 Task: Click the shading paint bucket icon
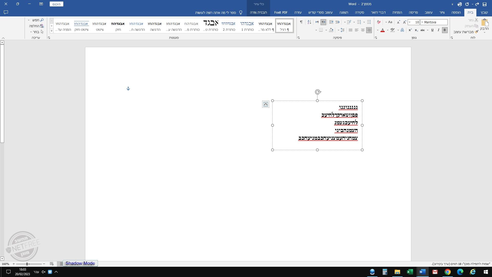(x=331, y=30)
